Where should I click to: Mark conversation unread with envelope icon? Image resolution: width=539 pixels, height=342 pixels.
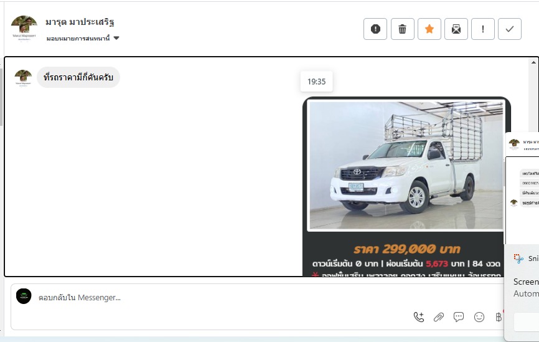click(456, 29)
